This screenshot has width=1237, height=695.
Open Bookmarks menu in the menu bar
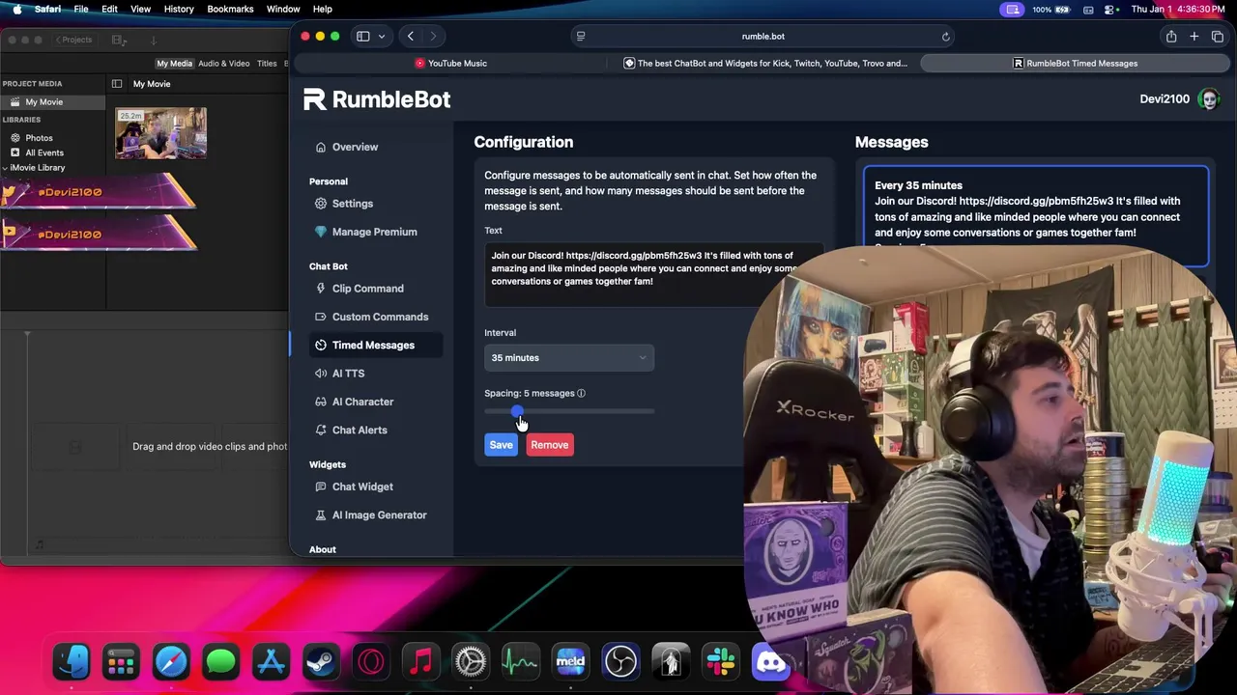(x=230, y=10)
